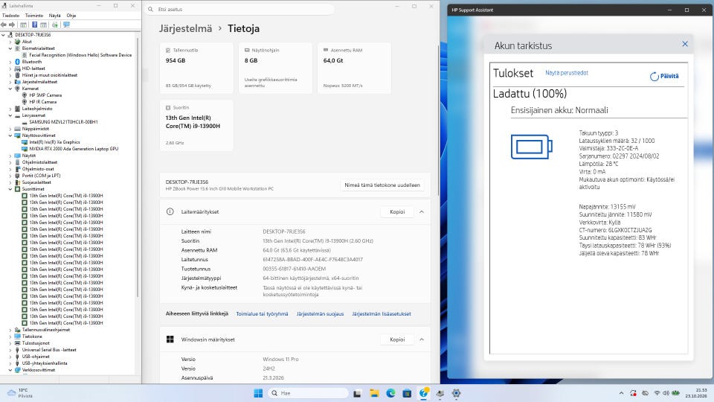The width and height of the screenshot is (714, 402).
Task: Open the Toimialue tai työryhmä link
Action: pos(262,313)
